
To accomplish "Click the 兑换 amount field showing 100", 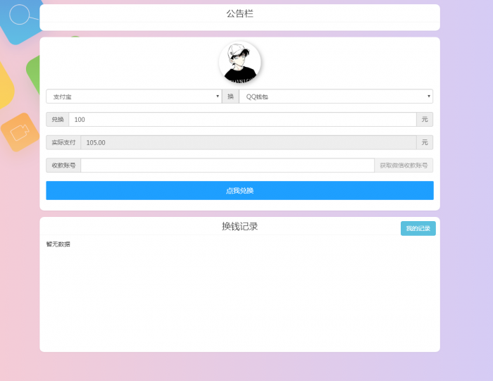I will pyautogui.click(x=242, y=120).
